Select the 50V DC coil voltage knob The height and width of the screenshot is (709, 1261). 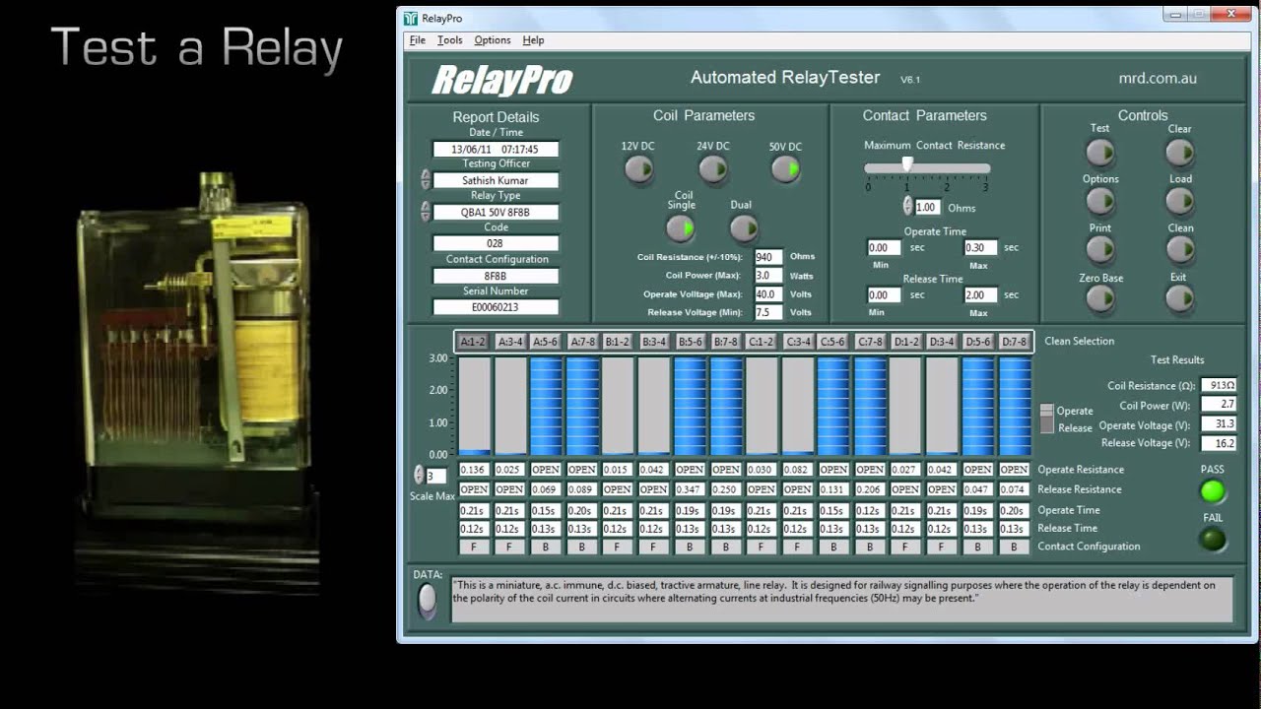785,170
